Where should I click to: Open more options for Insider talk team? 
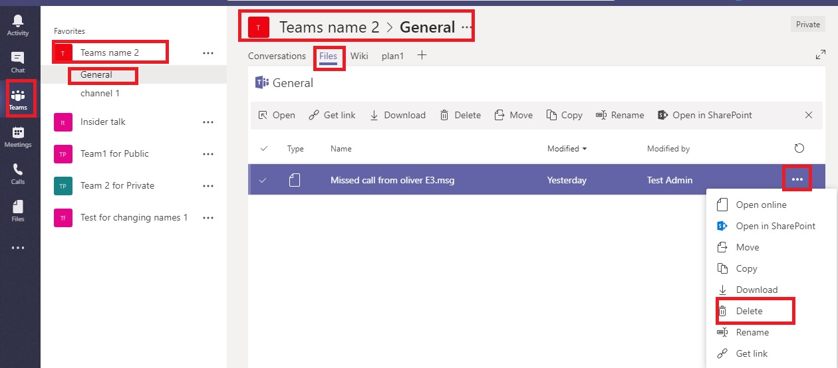(208, 122)
